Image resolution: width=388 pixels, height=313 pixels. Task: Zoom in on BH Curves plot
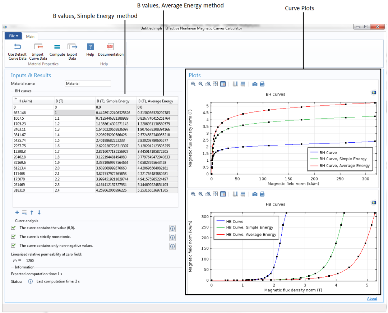point(193,84)
